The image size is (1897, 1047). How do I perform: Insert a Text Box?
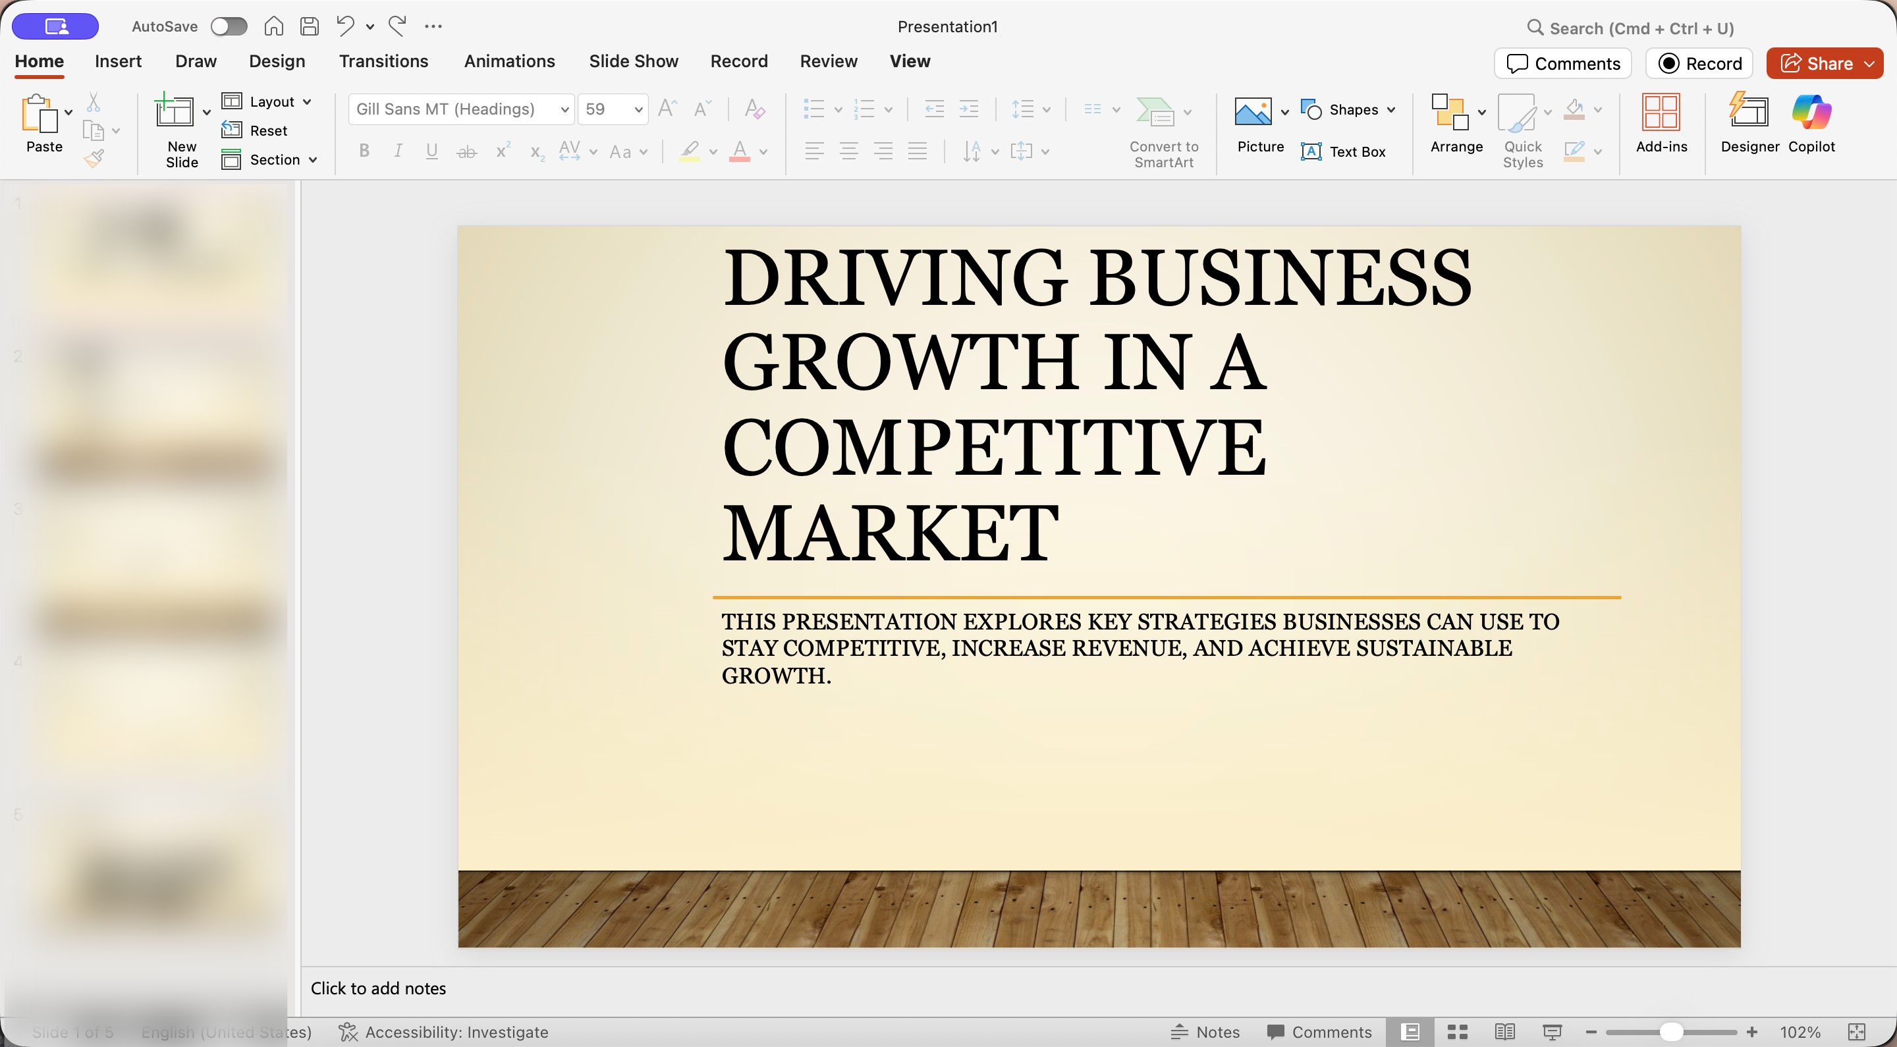click(x=1343, y=151)
